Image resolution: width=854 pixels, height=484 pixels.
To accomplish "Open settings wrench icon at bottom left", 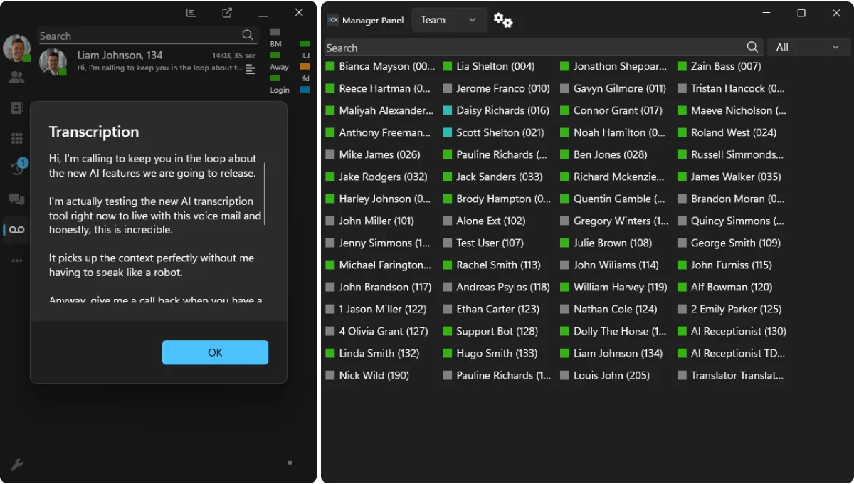I will [16, 465].
